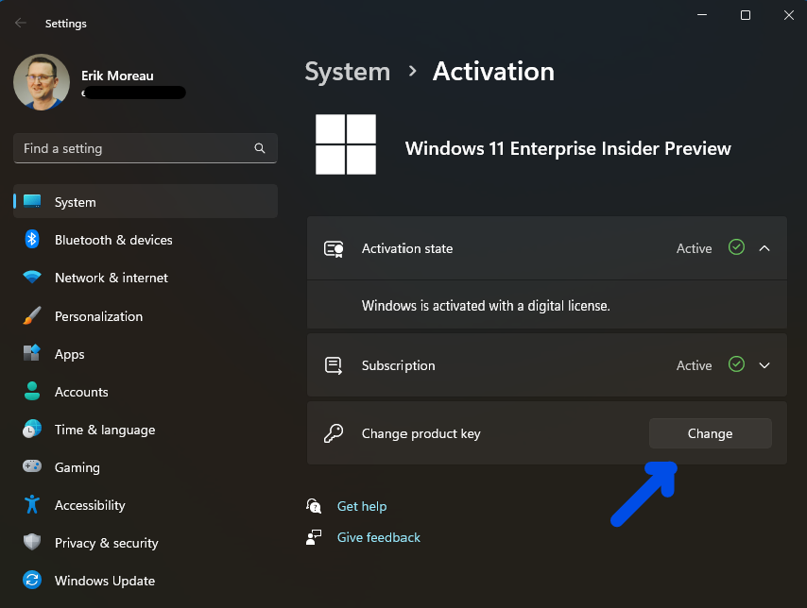807x608 pixels.
Task: Expand the Subscription section chevron
Action: point(765,365)
